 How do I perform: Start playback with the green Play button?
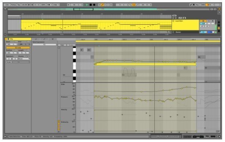click(87, 5)
